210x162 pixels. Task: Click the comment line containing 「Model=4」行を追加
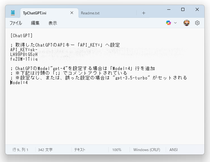83,68
